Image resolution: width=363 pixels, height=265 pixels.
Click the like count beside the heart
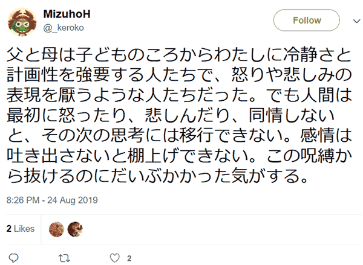(x=129, y=258)
